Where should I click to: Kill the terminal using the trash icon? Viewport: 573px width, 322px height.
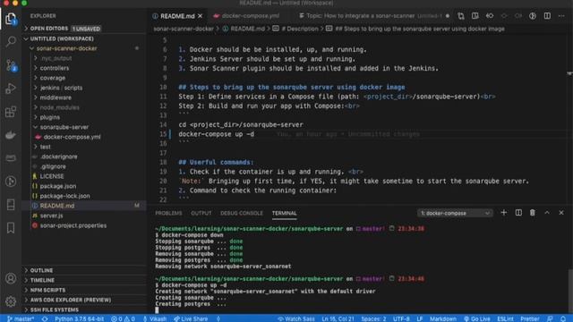coord(533,213)
